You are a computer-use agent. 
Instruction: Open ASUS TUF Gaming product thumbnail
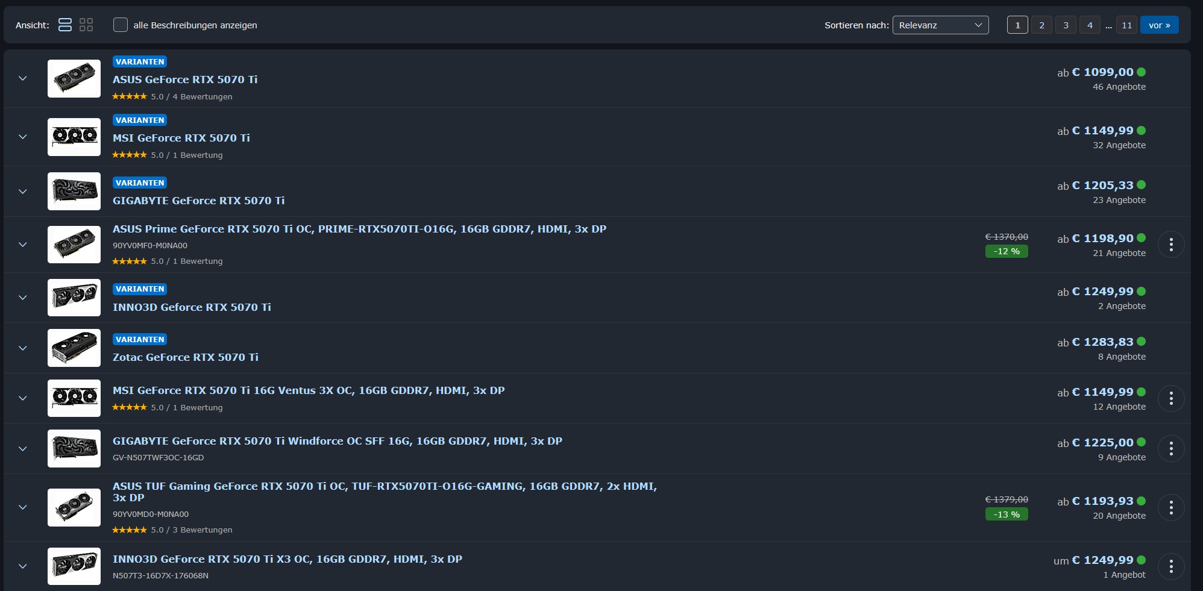(74, 507)
